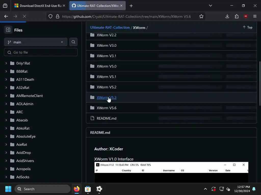
Task: Open tracking protection shield icon
Action: (50, 16)
